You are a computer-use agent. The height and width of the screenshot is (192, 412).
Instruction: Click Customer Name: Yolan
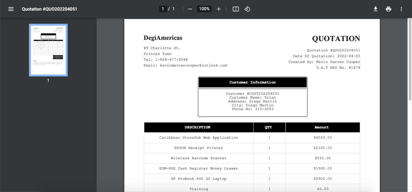pos(253,98)
